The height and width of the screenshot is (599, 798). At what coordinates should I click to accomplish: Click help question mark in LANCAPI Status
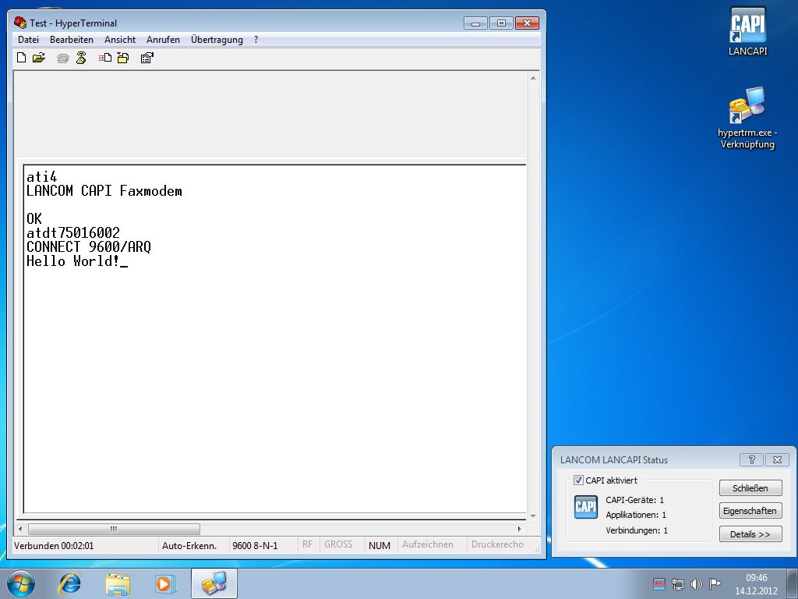click(752, 459)
